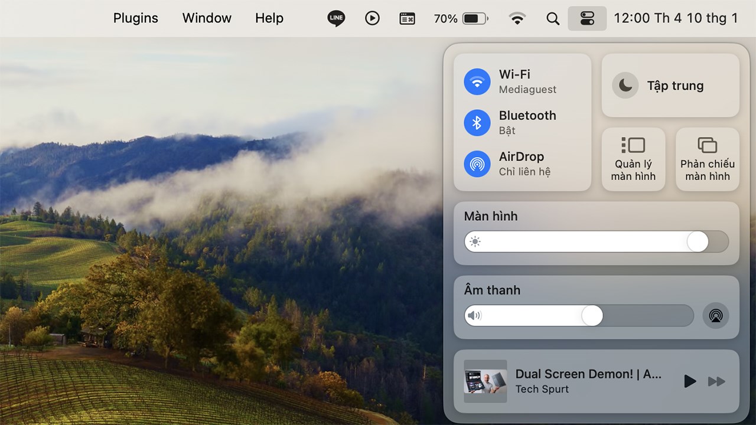Viewport: 756px width, 425px height.
Task: Turn off Bluetooth with its blue button
Action: (x=477, y=123)
